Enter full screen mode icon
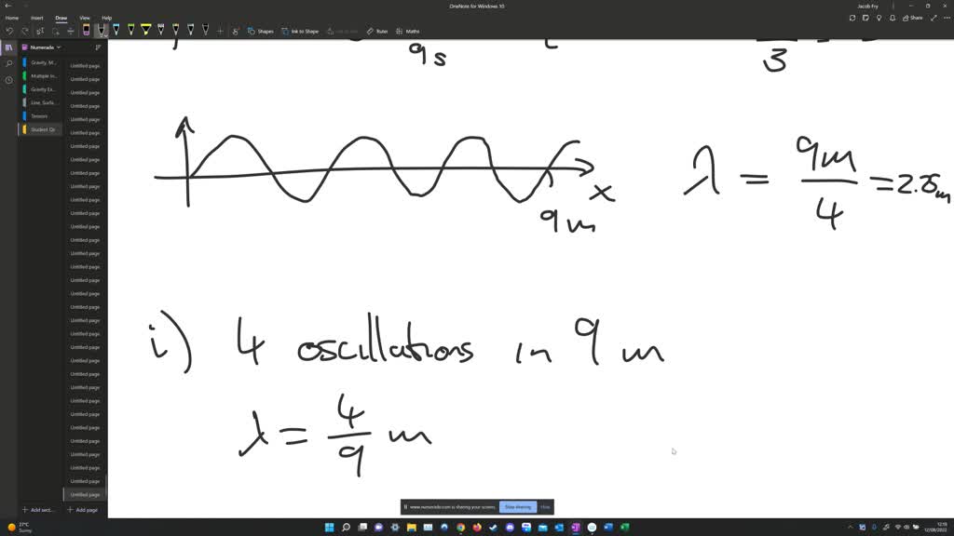 [934, 19]
